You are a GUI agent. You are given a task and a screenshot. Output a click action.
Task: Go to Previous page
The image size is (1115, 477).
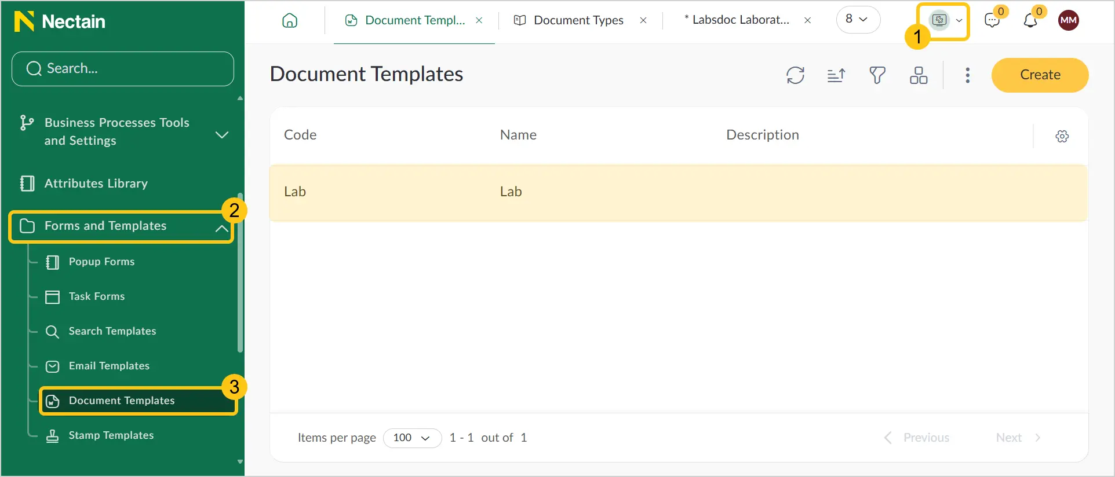tap(917, 438)
